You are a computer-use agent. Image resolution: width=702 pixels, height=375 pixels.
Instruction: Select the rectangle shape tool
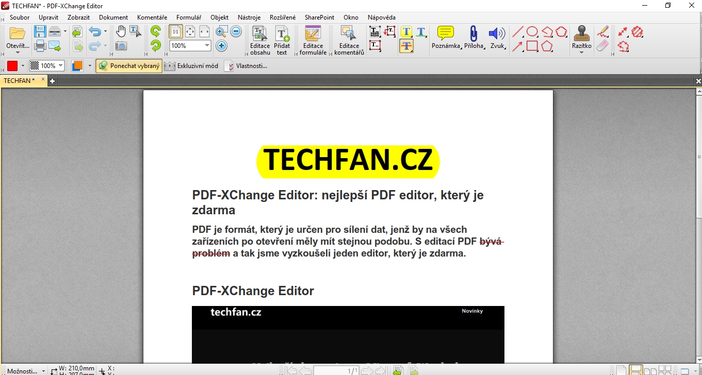pyautogui.click(x=532, y=46)
